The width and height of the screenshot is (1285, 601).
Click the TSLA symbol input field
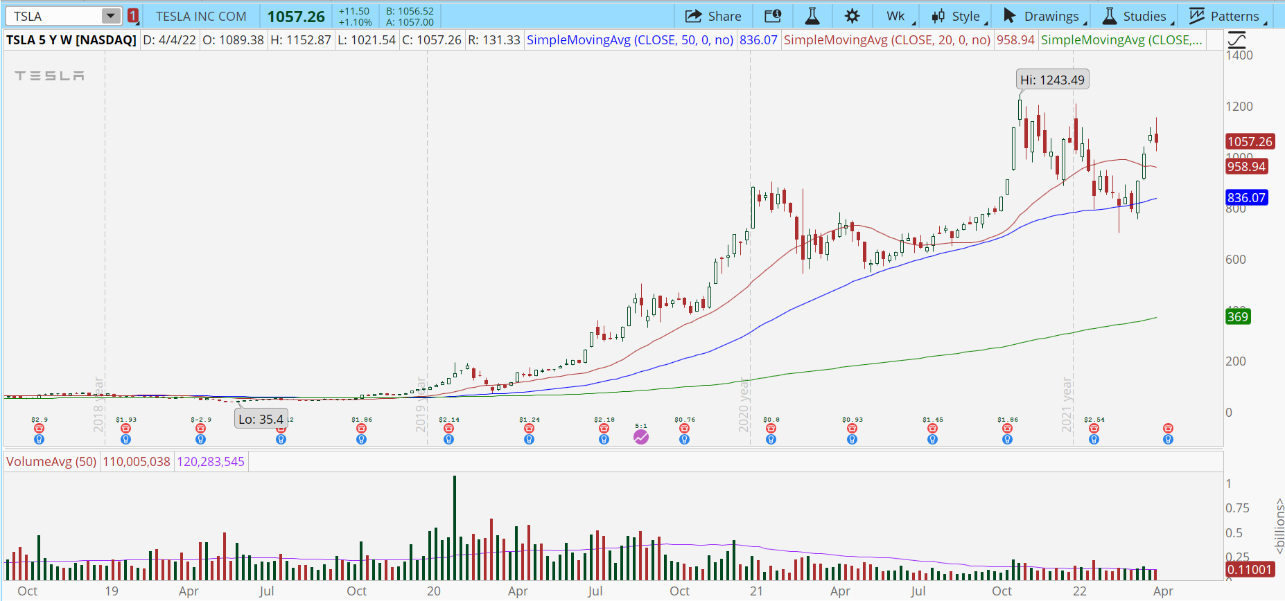[54, 16]
